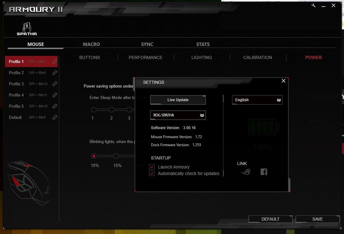Image resolution: width=344 pixels, height=234 pixels.
Task: Set sleep mode slider to 1
Action: click(94, 110)
